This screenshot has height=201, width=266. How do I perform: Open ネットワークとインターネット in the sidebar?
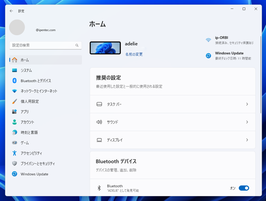click(x=46, y=91)
